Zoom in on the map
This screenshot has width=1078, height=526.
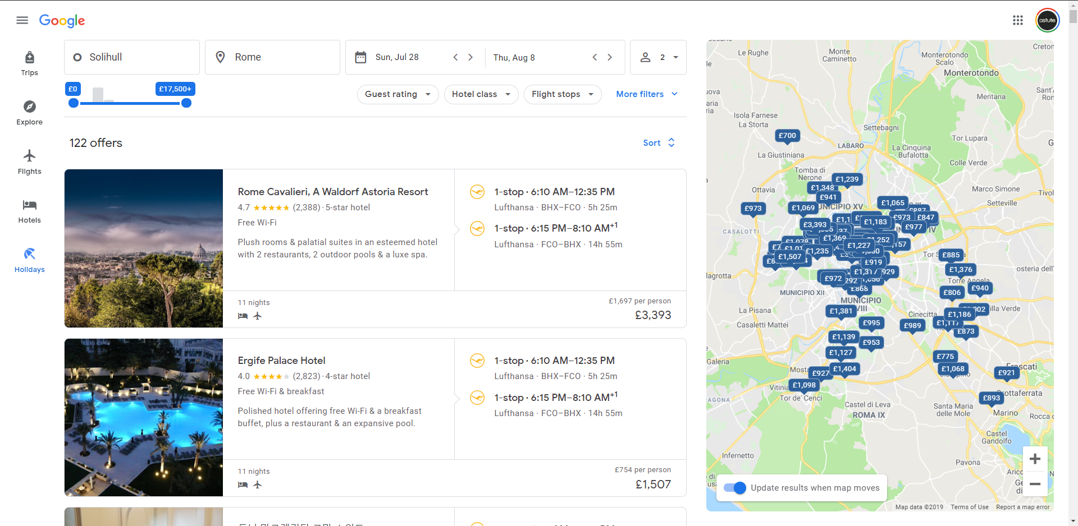tap(1035, 459)
